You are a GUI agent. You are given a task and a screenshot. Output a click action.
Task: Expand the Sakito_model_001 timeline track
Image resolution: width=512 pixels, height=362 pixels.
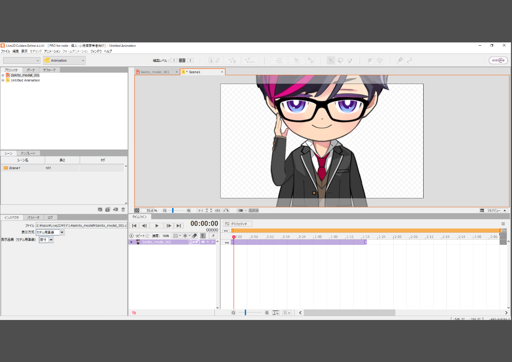pyautogui.click(x=131, y=242)
